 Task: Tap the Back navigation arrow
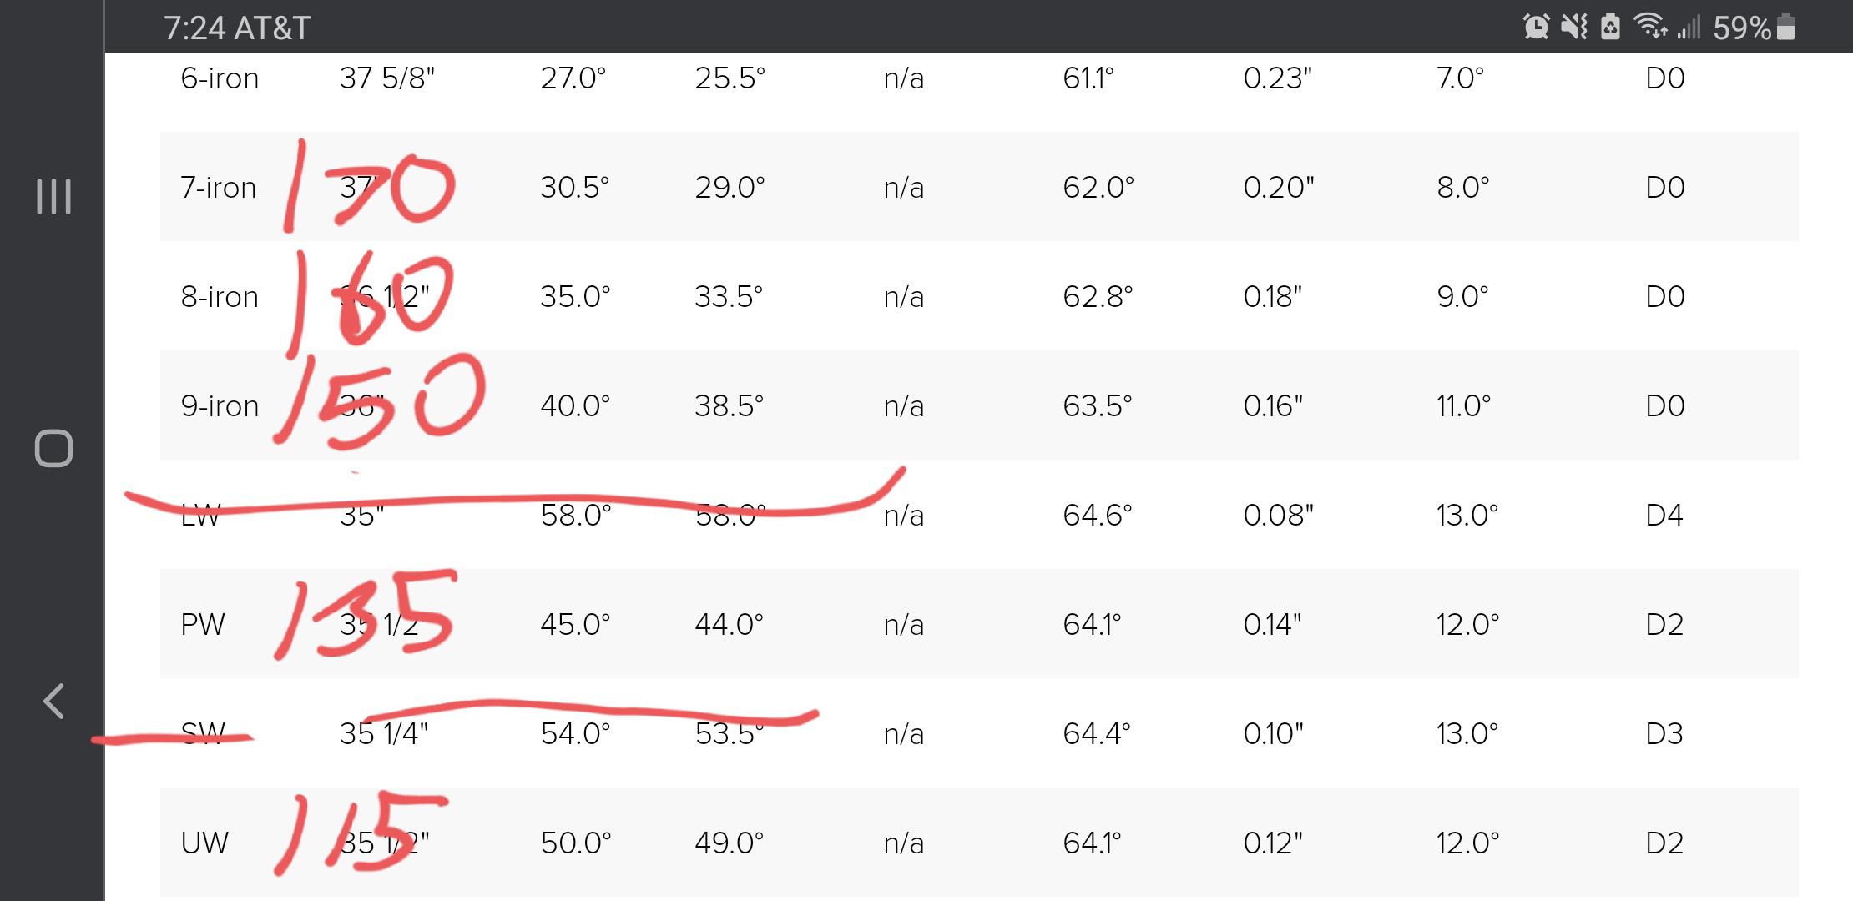pos(53,701)
